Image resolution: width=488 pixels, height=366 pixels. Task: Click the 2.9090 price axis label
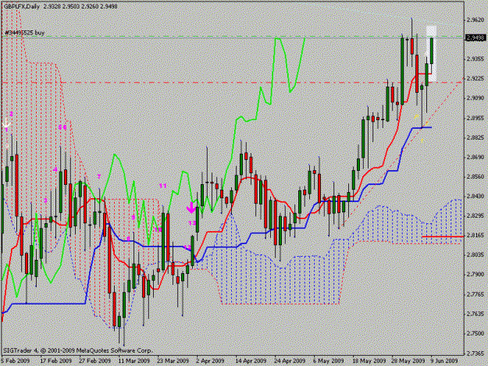pos(476,98)
